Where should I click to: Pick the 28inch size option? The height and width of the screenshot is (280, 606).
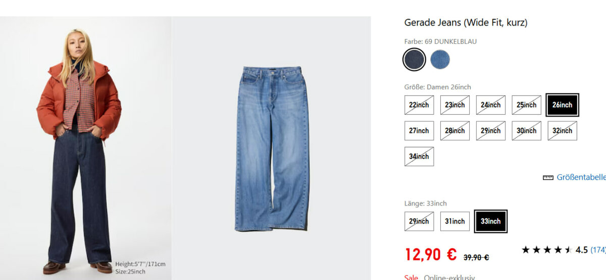(455, 130)
